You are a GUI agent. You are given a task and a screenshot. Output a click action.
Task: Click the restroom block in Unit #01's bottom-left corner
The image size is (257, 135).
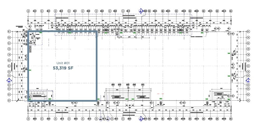click(x=40, y=95)
